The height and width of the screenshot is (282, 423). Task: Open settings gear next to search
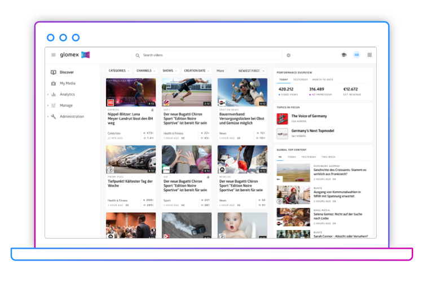(x=289, y=55)
